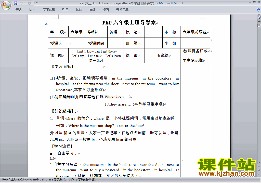The height and width of the screenshot is (183, 261).
Task: Click the vertical scrollbar thumb
Action: point(259,25)
